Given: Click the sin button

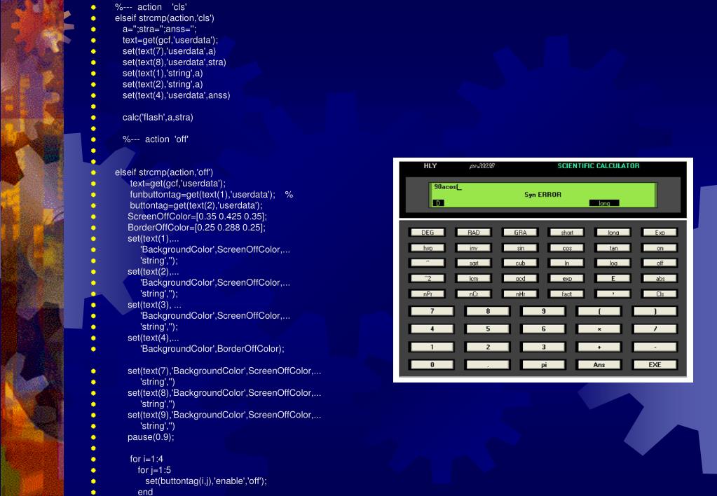Looking at the screenshot, I should tap(520, 248).
